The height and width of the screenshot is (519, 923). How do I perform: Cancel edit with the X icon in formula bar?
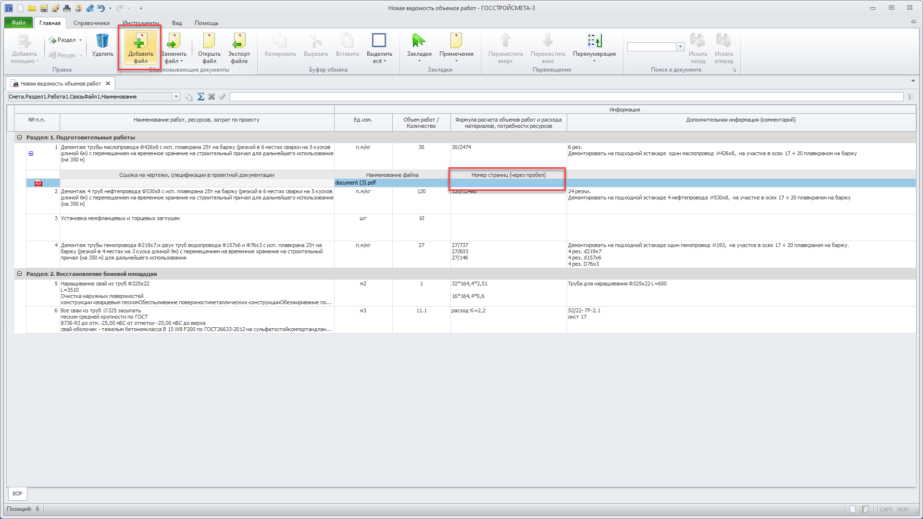[211, 97]
